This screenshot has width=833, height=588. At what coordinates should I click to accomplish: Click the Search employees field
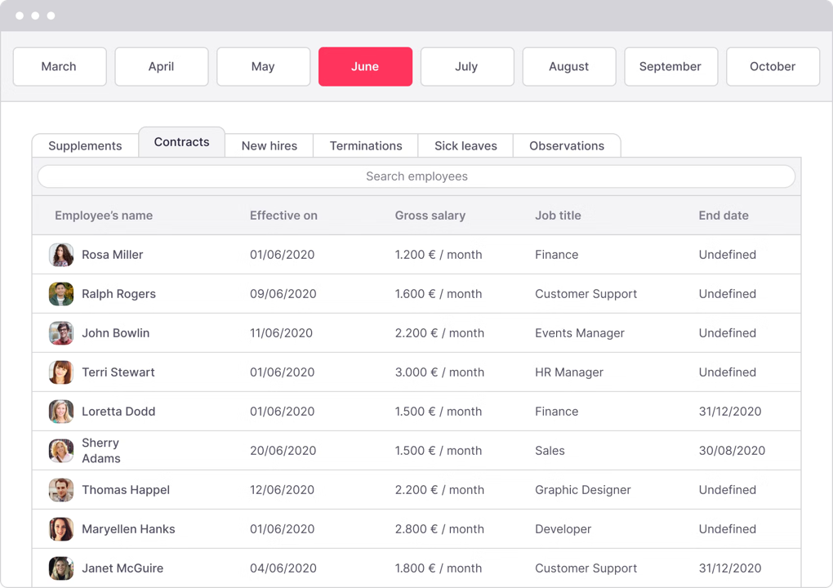pos(416,176)
